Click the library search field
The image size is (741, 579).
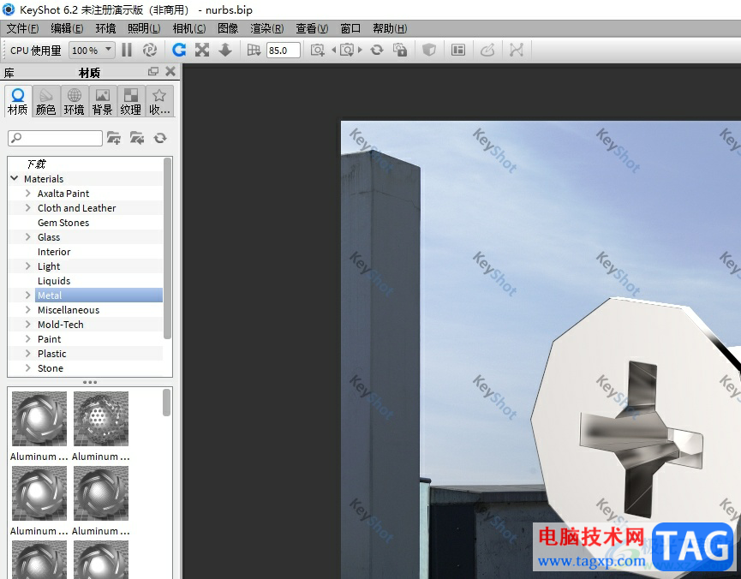coord(56,138)
